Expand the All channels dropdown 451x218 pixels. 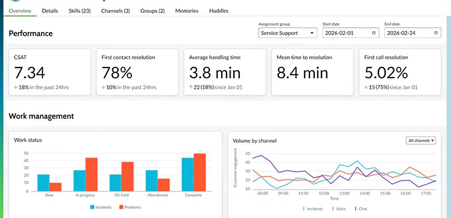(x=421, y=141)
